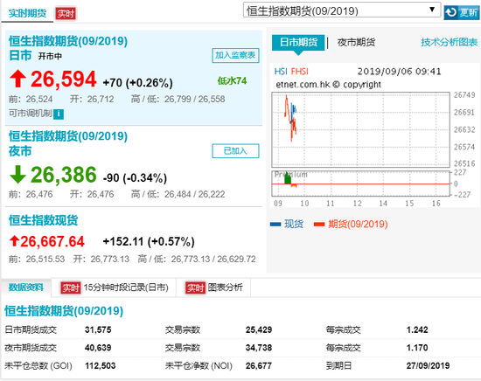Click the blue info icon beside 可市调机制
The width and height of the screenshot is (481, 381).
point(59,114)
